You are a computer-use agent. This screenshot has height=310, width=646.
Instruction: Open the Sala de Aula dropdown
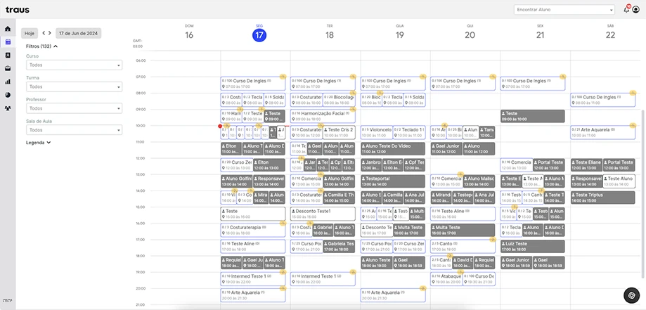74,130
